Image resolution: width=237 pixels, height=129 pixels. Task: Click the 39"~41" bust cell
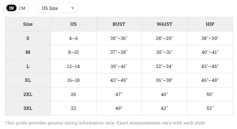(119, 66)
